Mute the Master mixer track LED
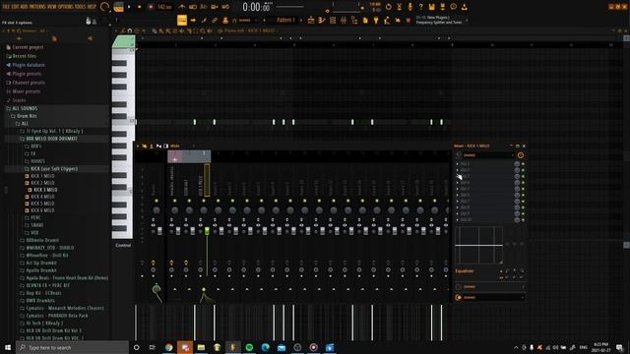This screenshot has width=630, height=354. click(157, 201)
